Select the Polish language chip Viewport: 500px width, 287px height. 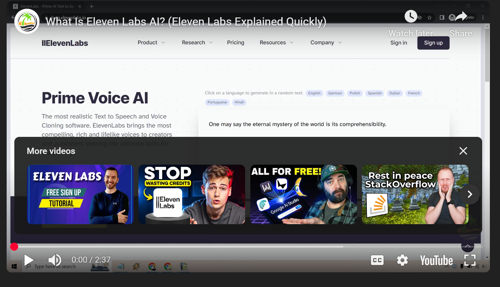355,93
